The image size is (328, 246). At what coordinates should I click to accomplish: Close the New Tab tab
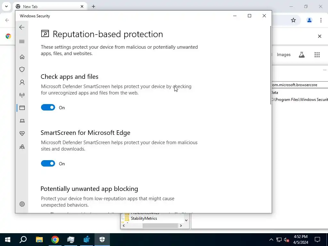[x=82, y=6]
